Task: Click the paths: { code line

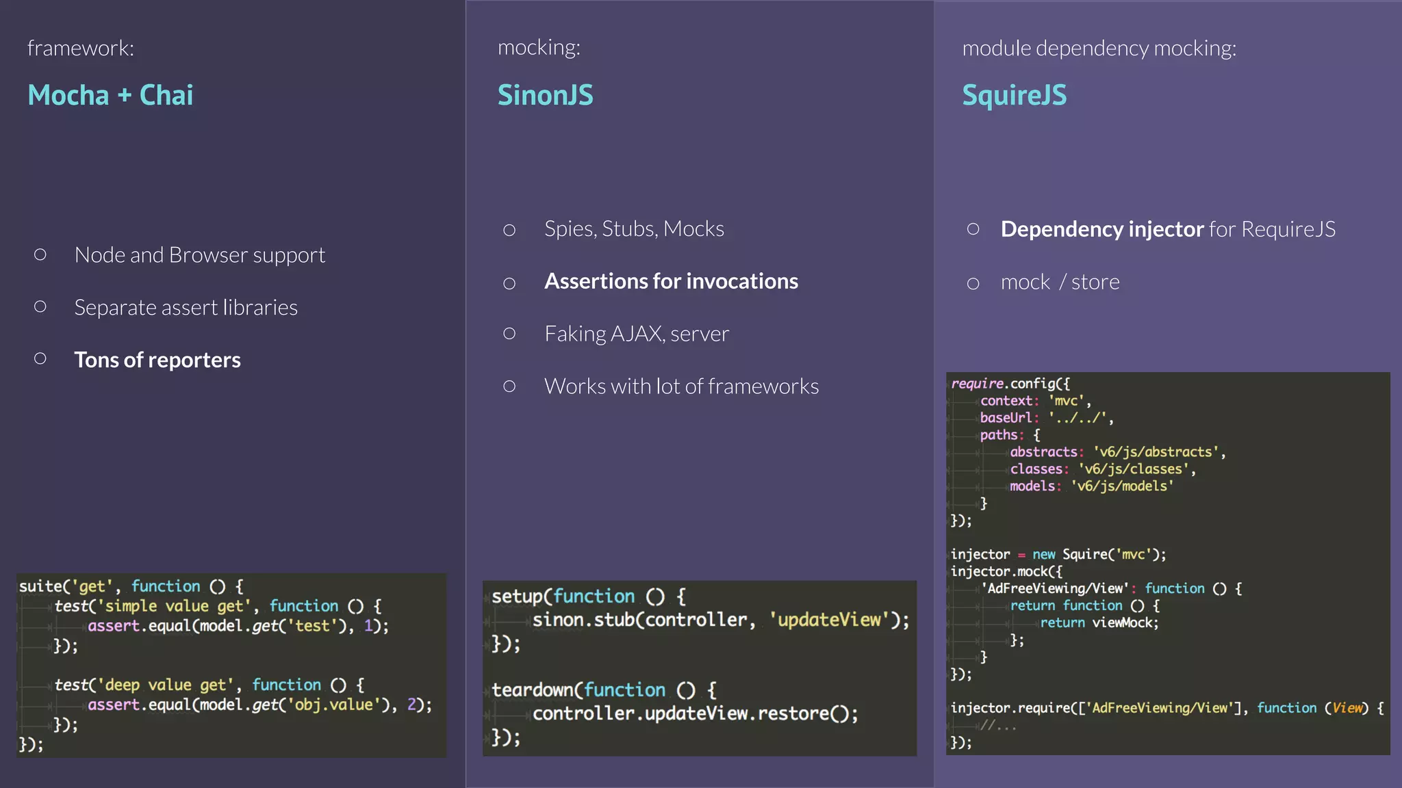Action: [1010, 435]
